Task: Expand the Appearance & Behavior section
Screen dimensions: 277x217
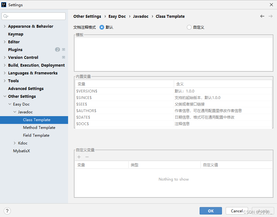Action: [5, 26]
